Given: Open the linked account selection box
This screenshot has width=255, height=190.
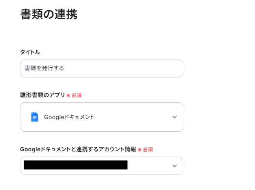Looking at the screenshot, I should 101,166.
